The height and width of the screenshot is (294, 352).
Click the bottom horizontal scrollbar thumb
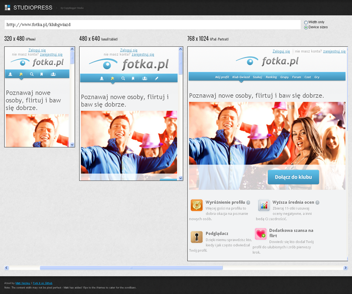click(131, 268)
